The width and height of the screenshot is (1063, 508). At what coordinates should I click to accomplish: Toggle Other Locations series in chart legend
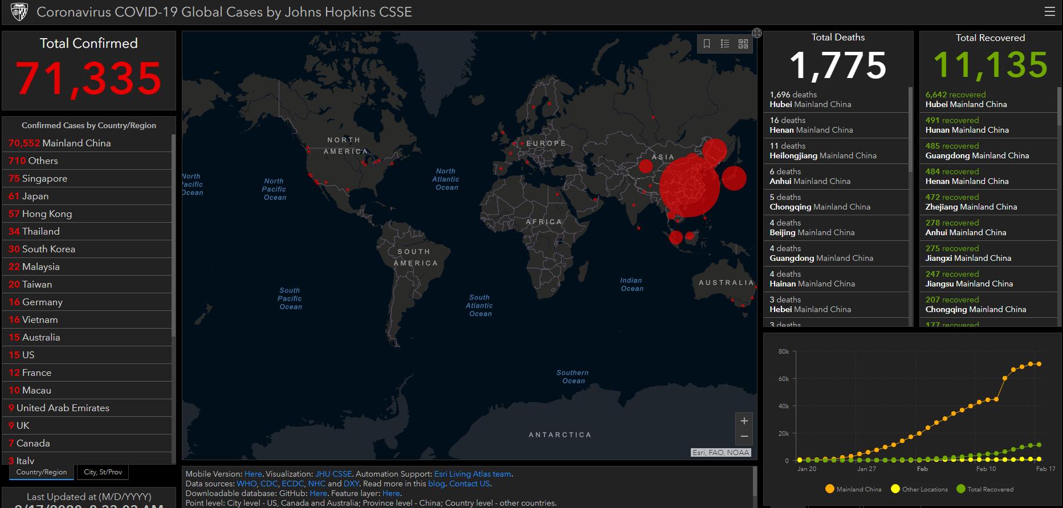pyautogui.click(x=919, y=489)
